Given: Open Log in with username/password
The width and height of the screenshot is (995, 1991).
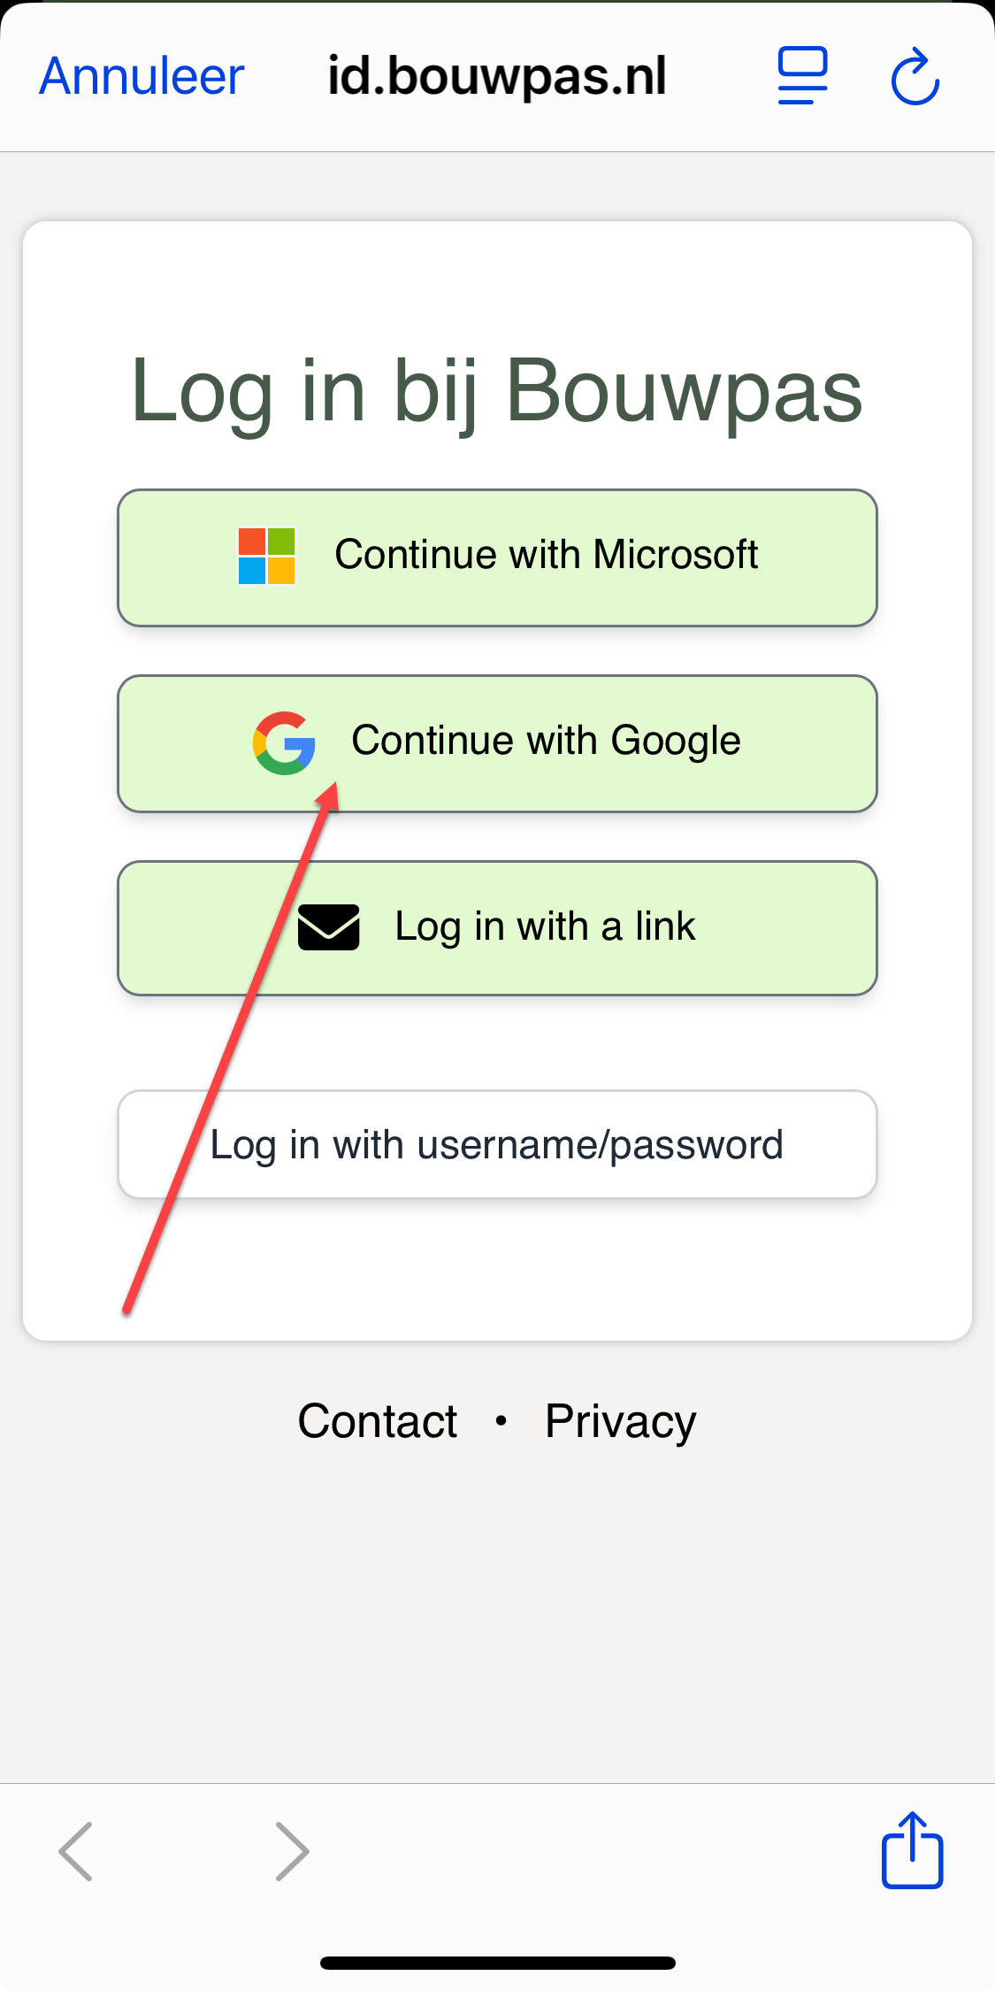Looking at the screenshot, I should pos(497,1145).
